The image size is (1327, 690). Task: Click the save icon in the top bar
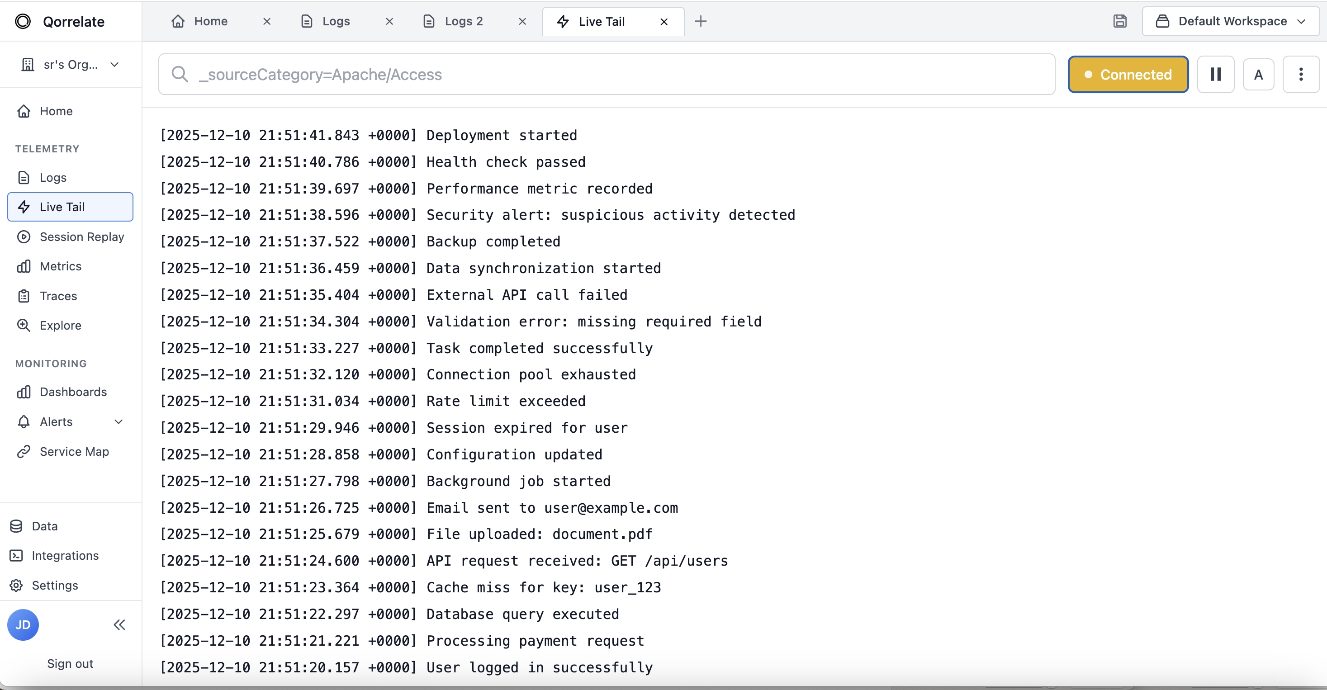(1120, 21)
